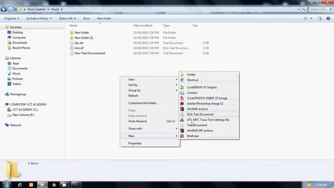Viewport: 334px width, 188px height.
Task: Click the refresh button beside address bar
Action: [x=304, y=9]
